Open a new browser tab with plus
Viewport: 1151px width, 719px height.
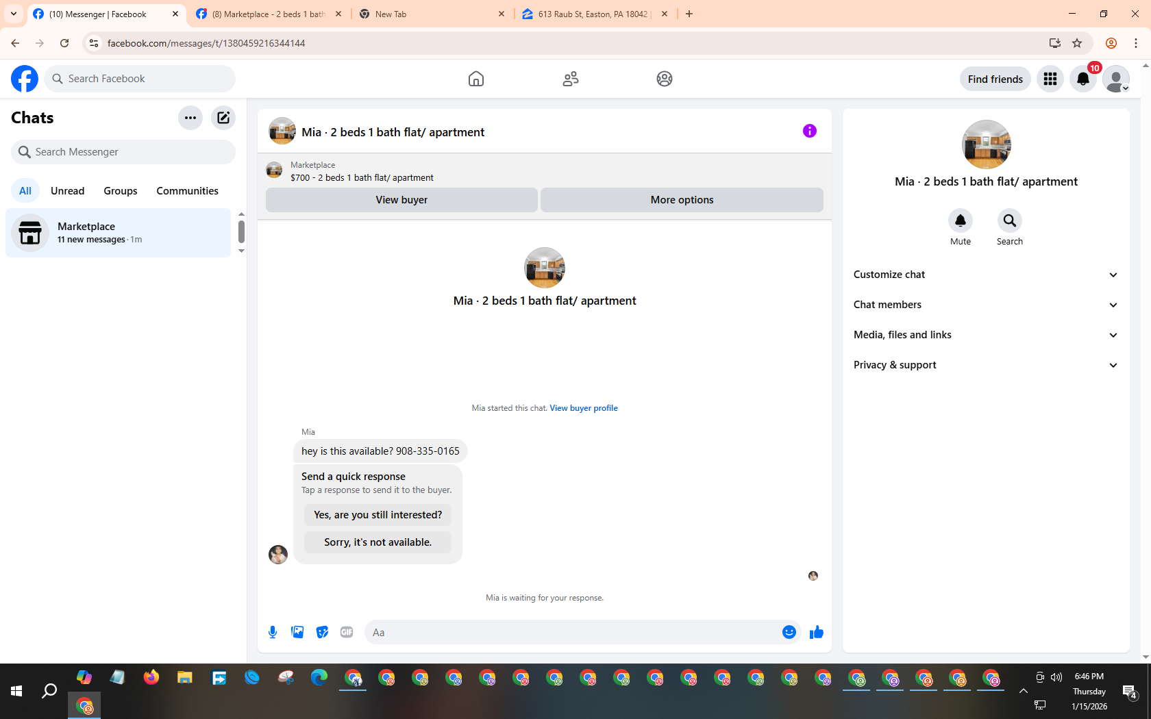point(689,14)
